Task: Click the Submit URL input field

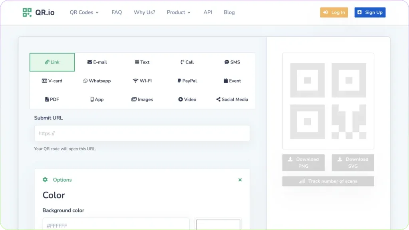Action: pos(142,133)
